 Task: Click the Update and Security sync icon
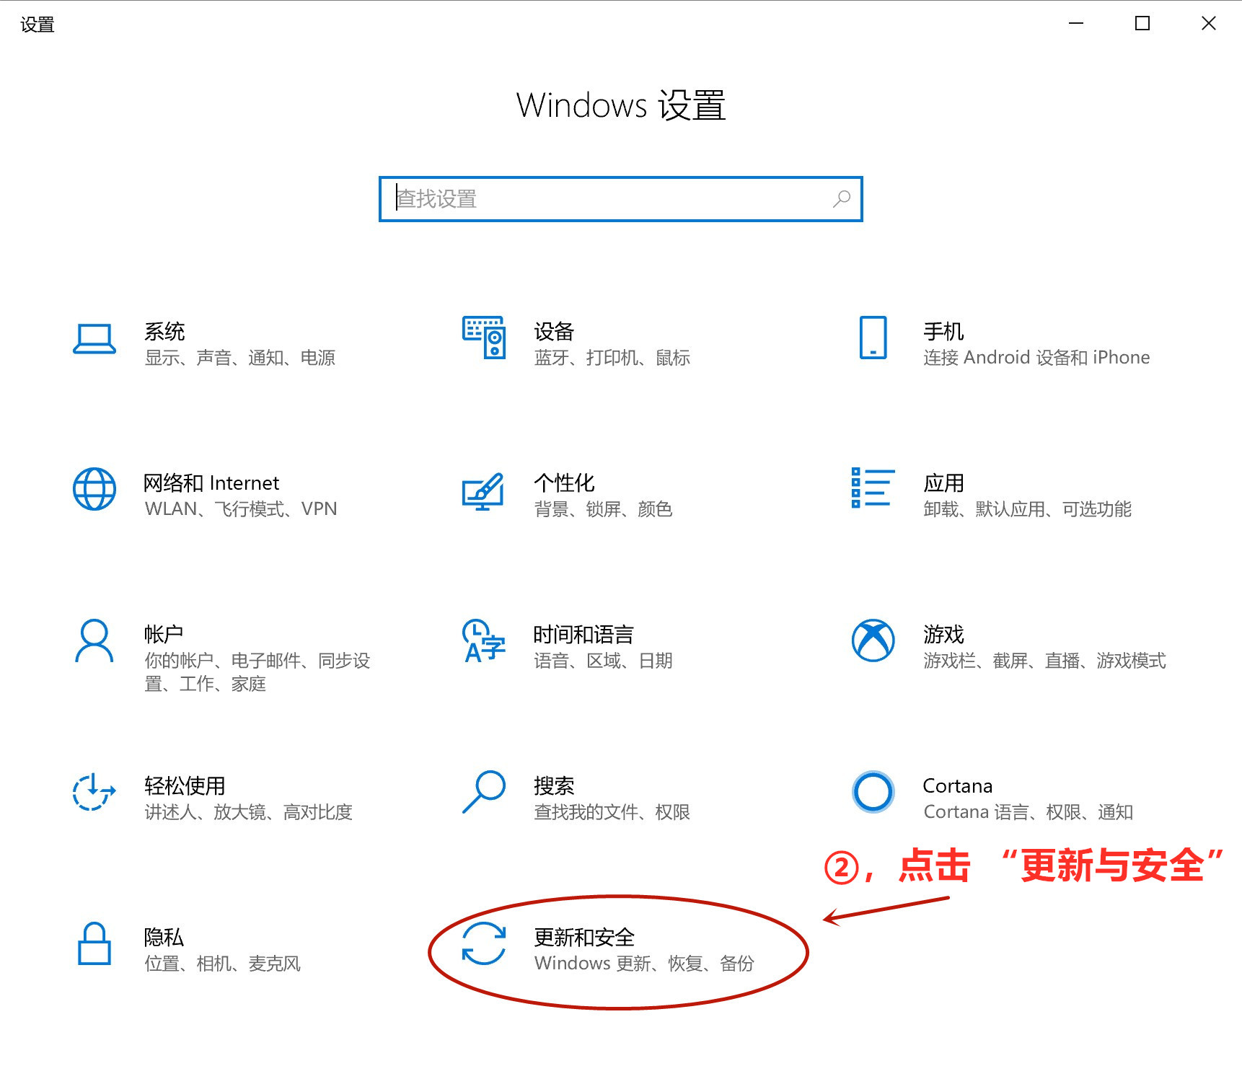pyautogui.click(x=483, y=943)
